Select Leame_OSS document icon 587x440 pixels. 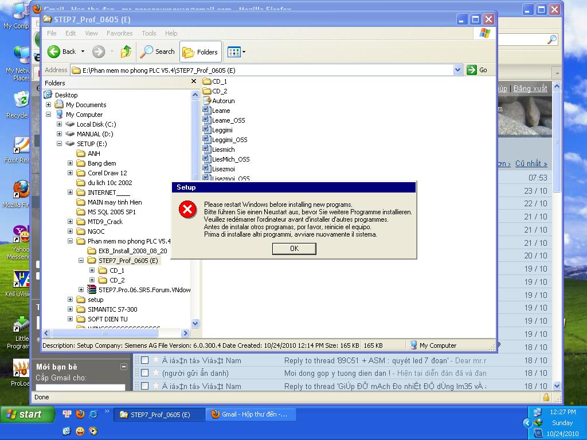click(x=206, y=120)
